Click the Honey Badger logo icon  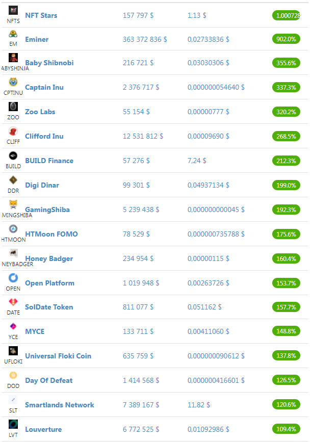[13, 253]
